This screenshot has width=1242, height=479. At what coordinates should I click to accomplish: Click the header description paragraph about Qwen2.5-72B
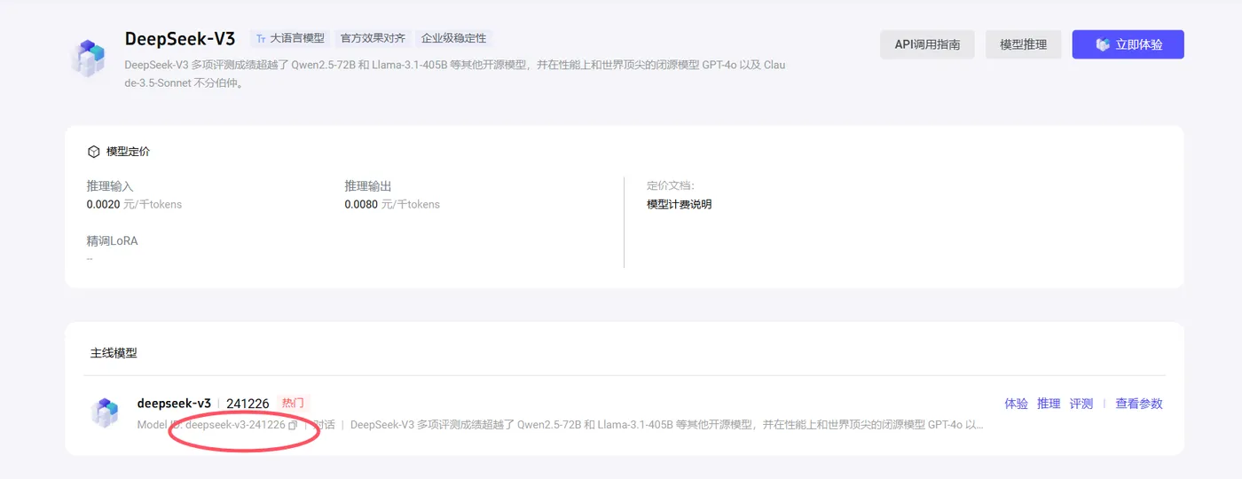pos(455,75)
